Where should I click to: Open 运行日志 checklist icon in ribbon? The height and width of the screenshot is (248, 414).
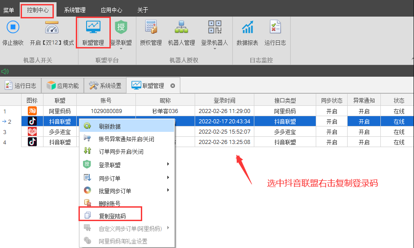pyautogui.click(x=275, y=27)
